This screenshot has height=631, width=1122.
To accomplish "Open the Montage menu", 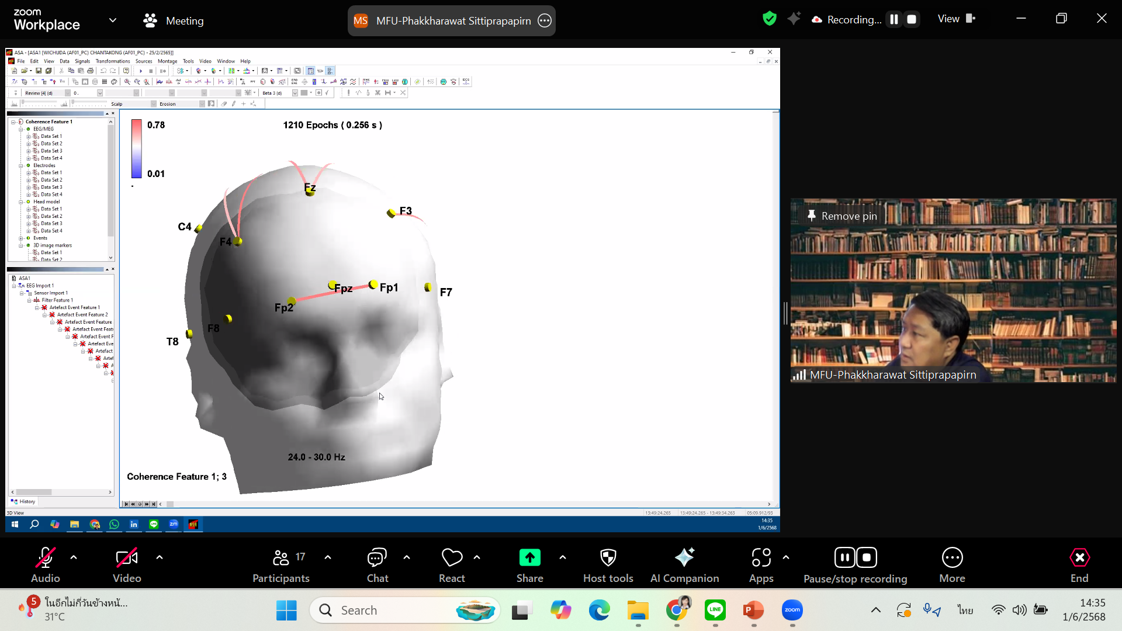I will point(167,61).
